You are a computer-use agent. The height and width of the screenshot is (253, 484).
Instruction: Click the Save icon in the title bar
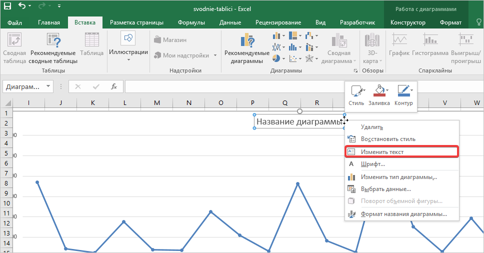click(x=8, y=6)
